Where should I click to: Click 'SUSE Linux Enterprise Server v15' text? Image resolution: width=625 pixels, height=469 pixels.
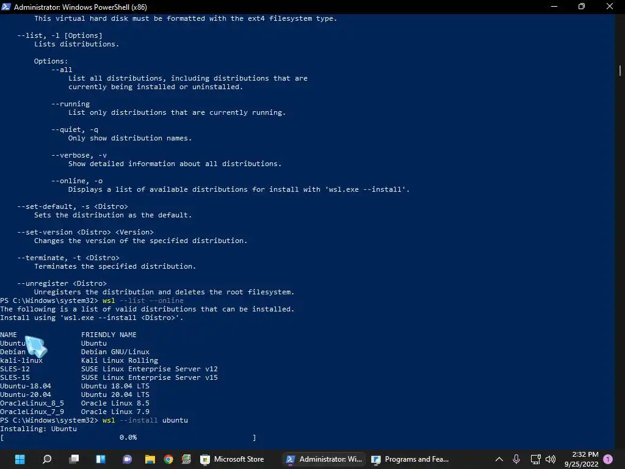(150, 377)
